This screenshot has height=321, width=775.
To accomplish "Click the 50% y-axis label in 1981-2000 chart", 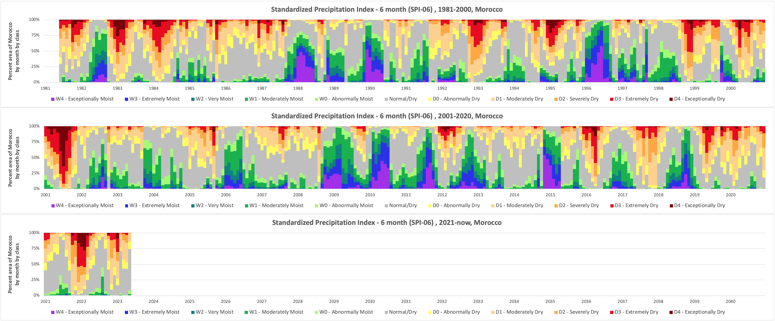I will pyautogui.click(x=36, y=51).
